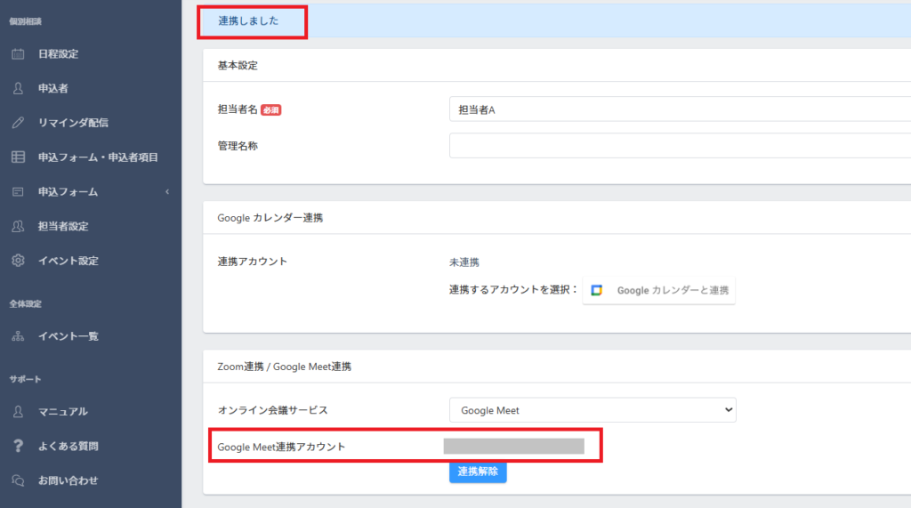Click the table icon beside 申込フォーム・申込者項目
The image size is (911, 508).
point(18,157)
